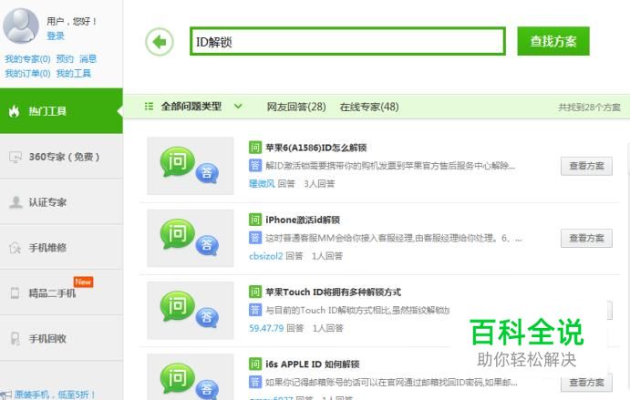The height and width of the screenshot is (400, 630).
Task: Click blue 答 icon on 这时普通客服MM answer
Action: click(255, 237)
